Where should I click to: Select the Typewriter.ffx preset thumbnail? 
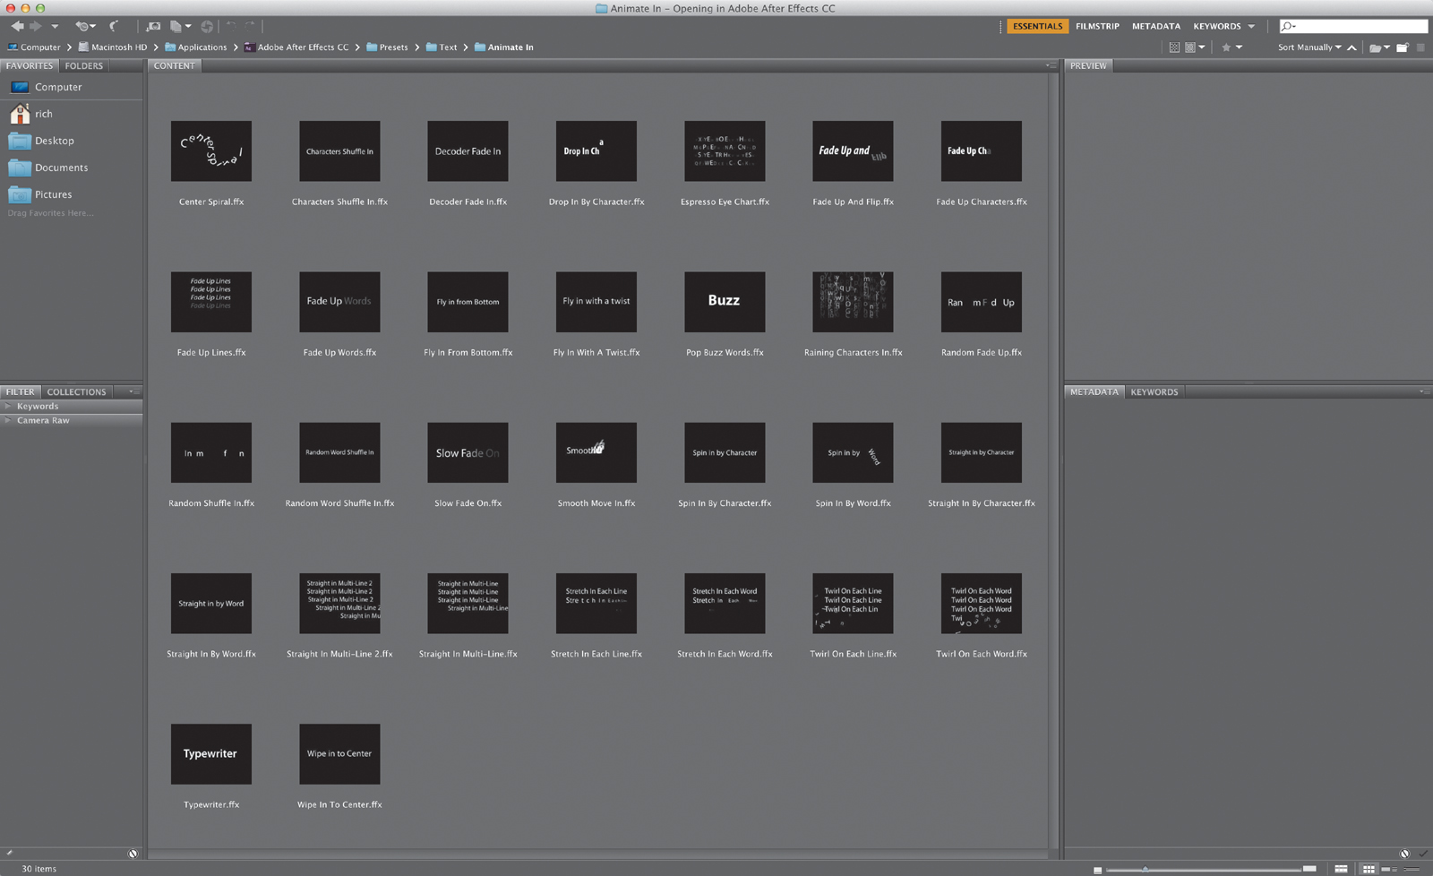click(x=211, y=754)
